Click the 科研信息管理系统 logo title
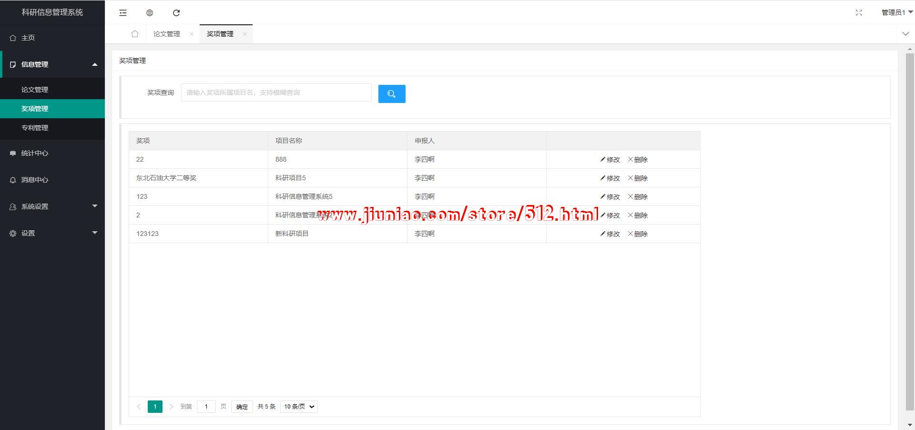The image size is (915, 430). [x=52, y=12]
